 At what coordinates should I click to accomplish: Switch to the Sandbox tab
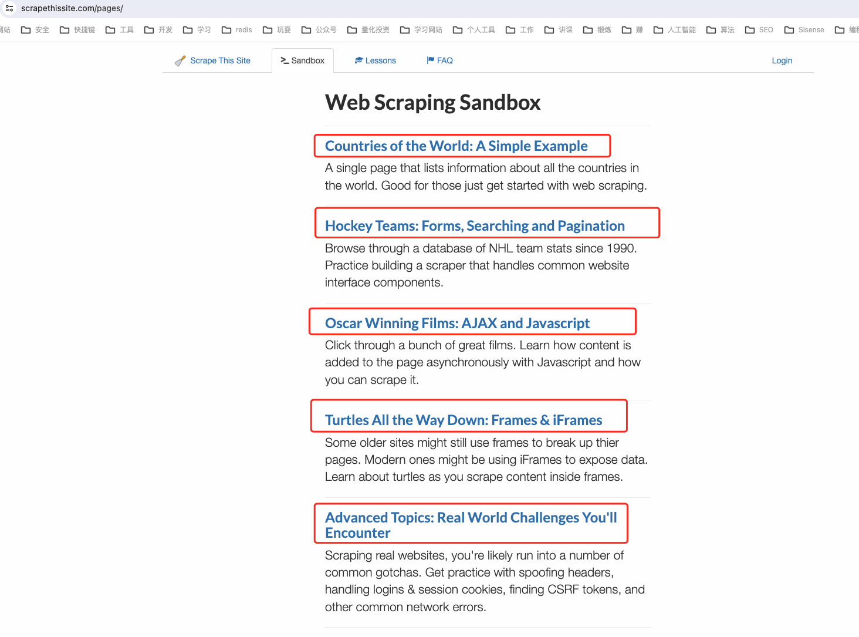pos(303,60)
